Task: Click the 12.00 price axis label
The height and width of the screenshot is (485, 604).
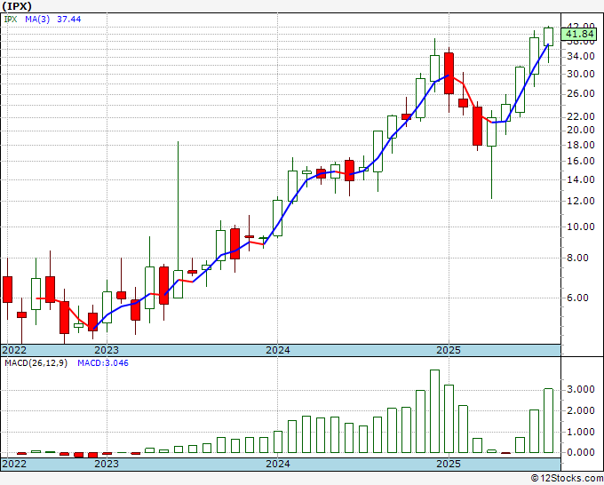Action: (582, 201)
